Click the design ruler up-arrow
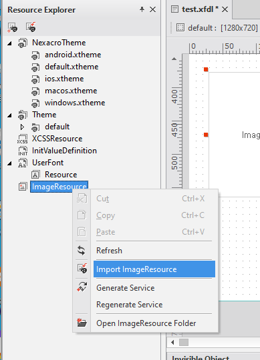 (x=174, y=59)
